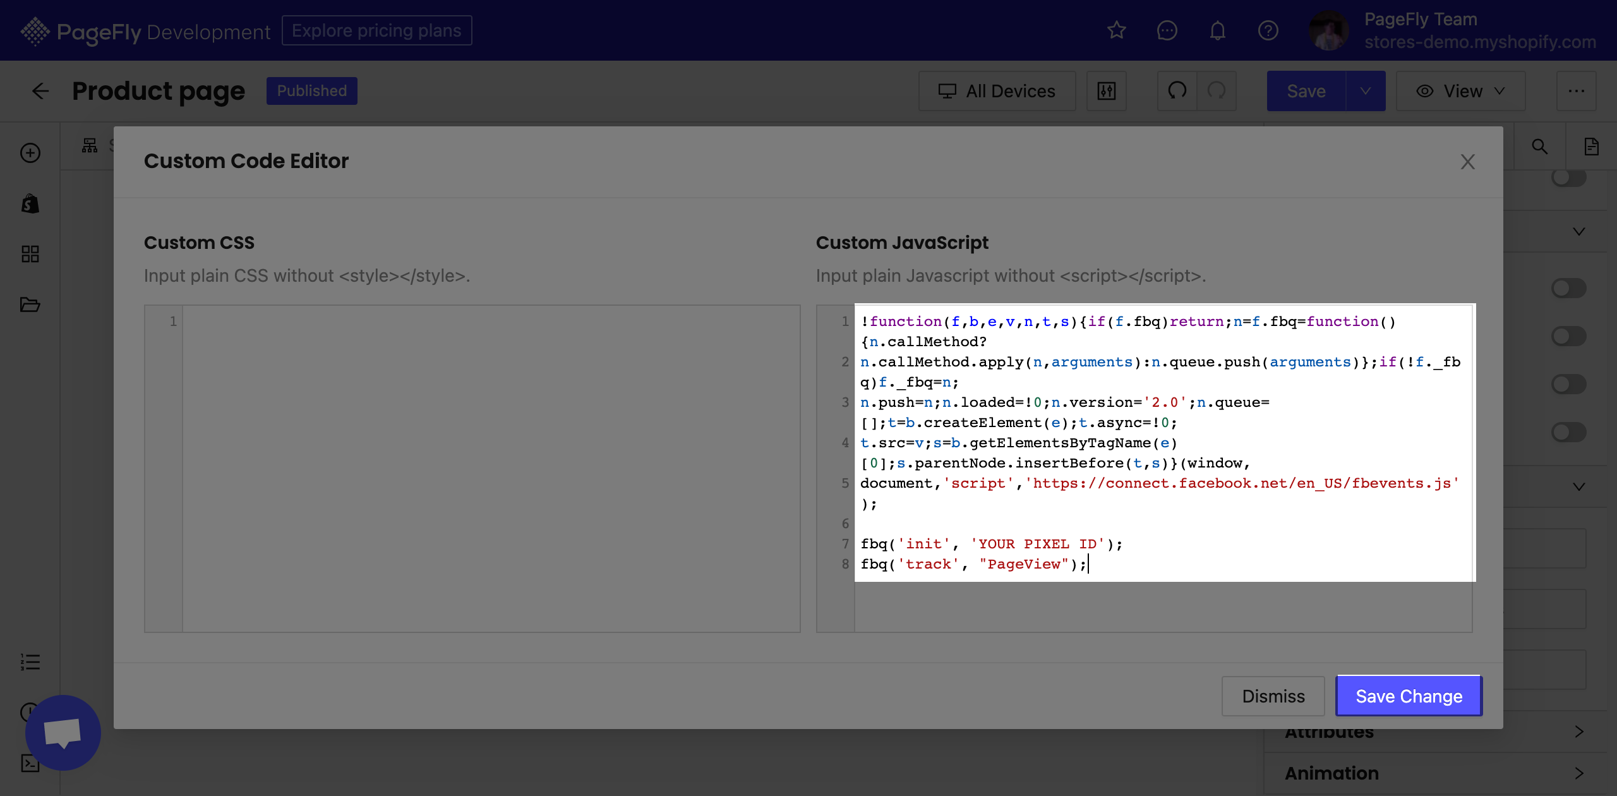Open the page settings sliders icon
Screen dimensions: 1617x796
click(1106, 91)
